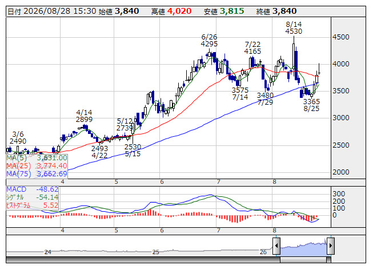This screenshot has height=269, width=373.
Task: Click the 3480 7/29 low label
Action: pyautogui.click(x=265, y=99)
